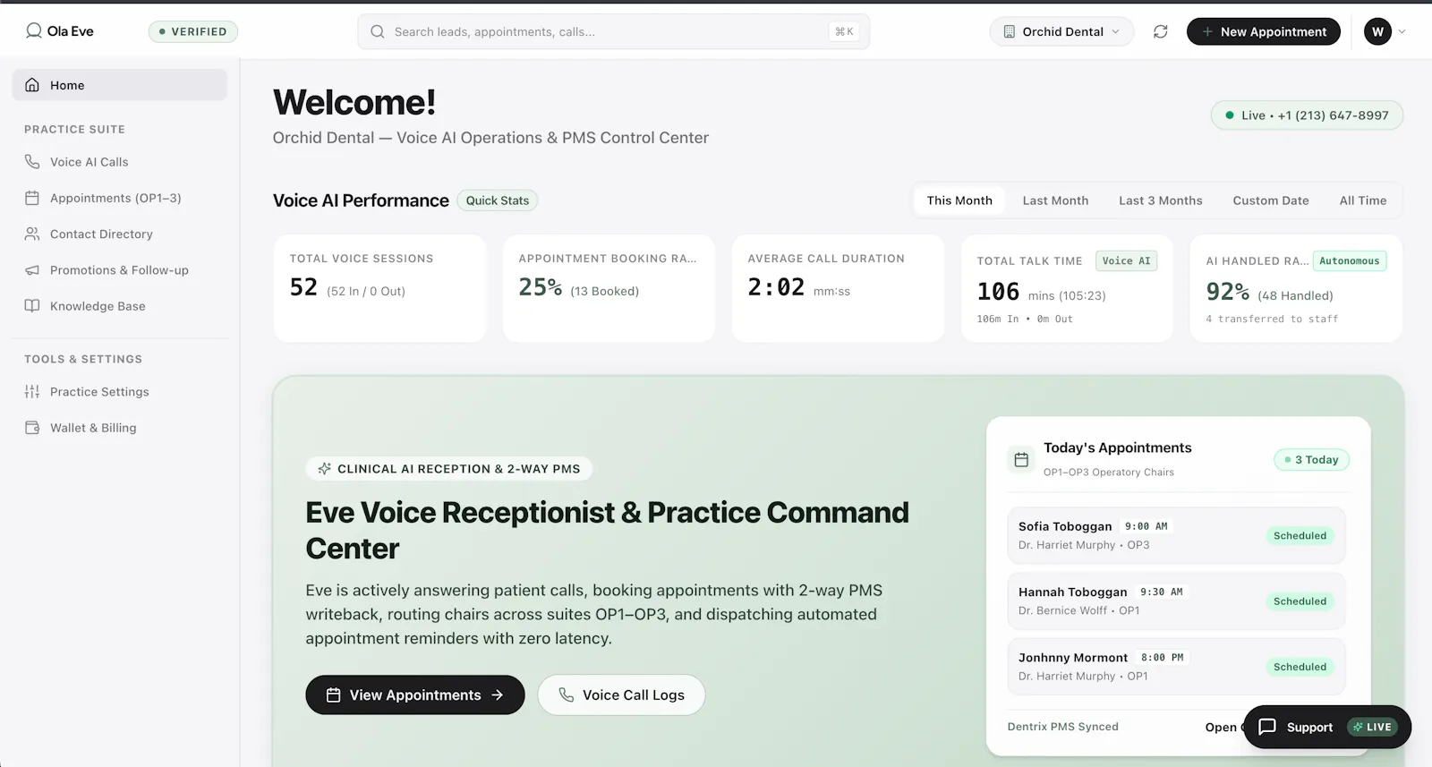Focus the search leads, appointments, calls field
The height and width of the screenshot is (767, 1432).
click(614, 31)
